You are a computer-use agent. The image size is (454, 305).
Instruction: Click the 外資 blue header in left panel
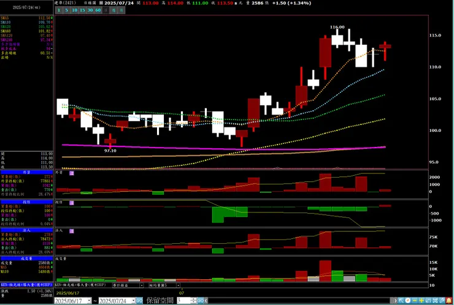click(x=26, y=172)
